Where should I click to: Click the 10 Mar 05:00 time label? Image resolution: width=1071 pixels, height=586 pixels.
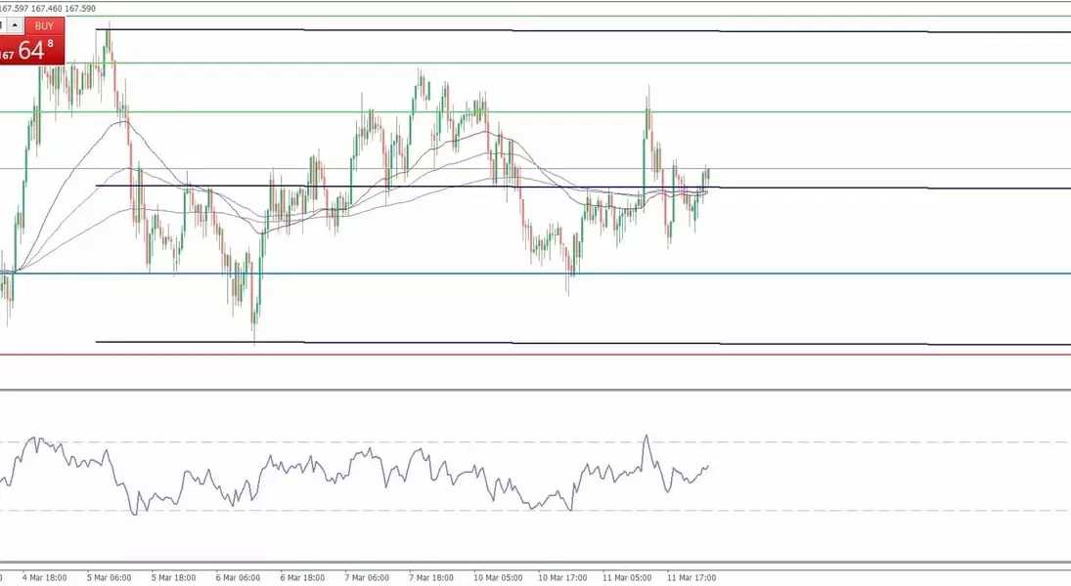pyautogui.click(x=496, y=577)
